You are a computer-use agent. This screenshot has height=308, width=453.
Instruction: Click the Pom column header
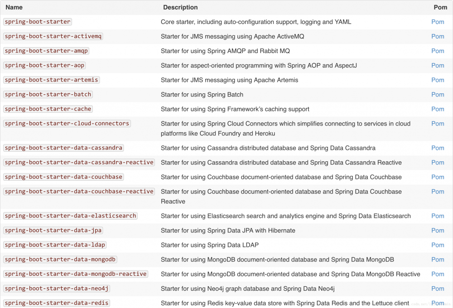pos(440,7)
